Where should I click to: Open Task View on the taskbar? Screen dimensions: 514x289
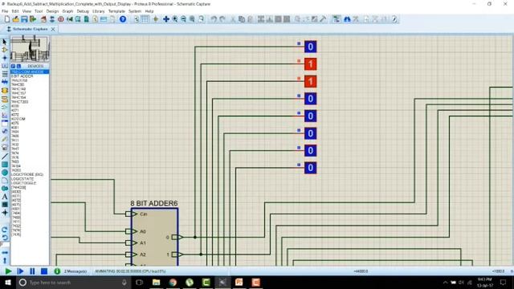coord(140,283)
